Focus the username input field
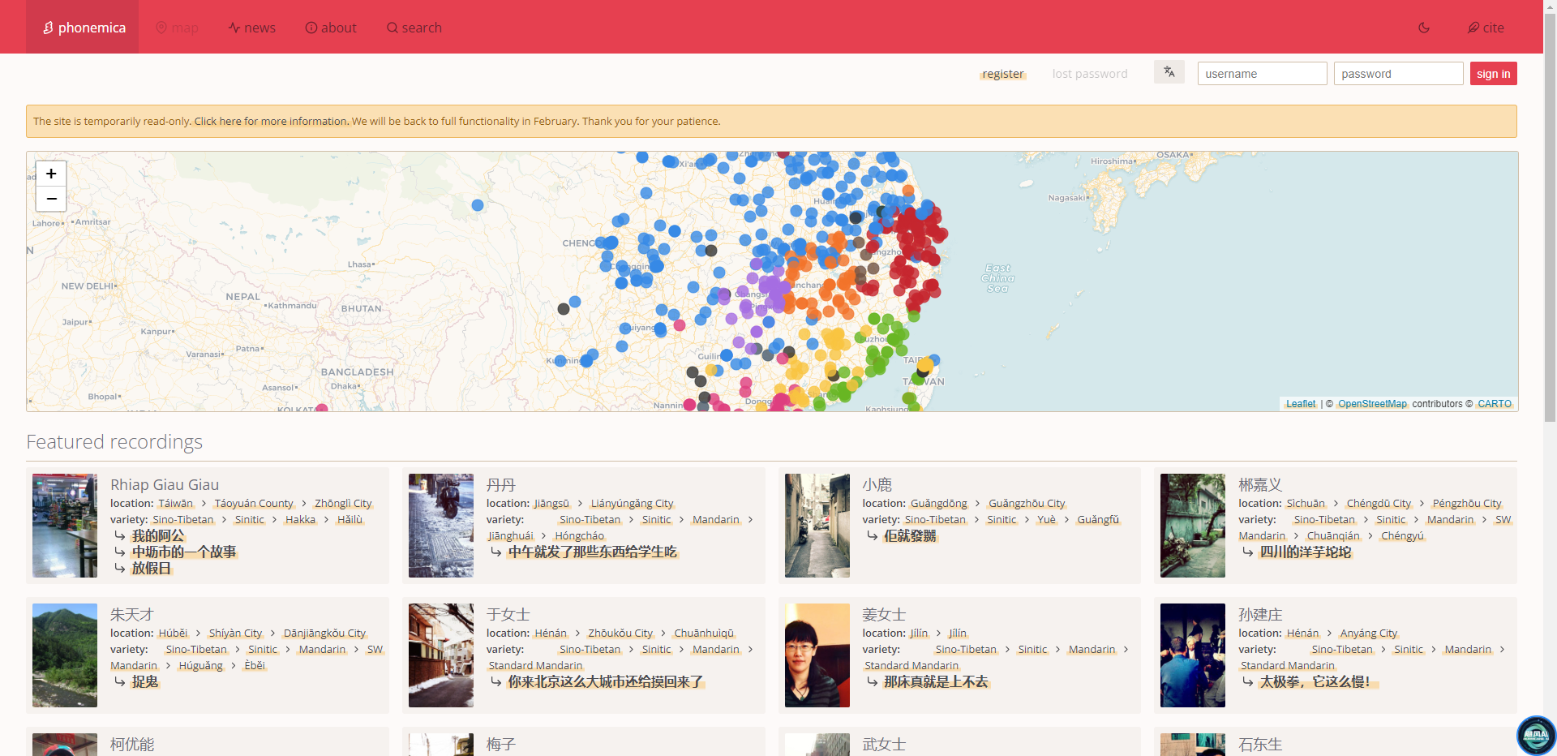Image resolution: width=1557 pixels, height=756 pixels. [1262, 74]
